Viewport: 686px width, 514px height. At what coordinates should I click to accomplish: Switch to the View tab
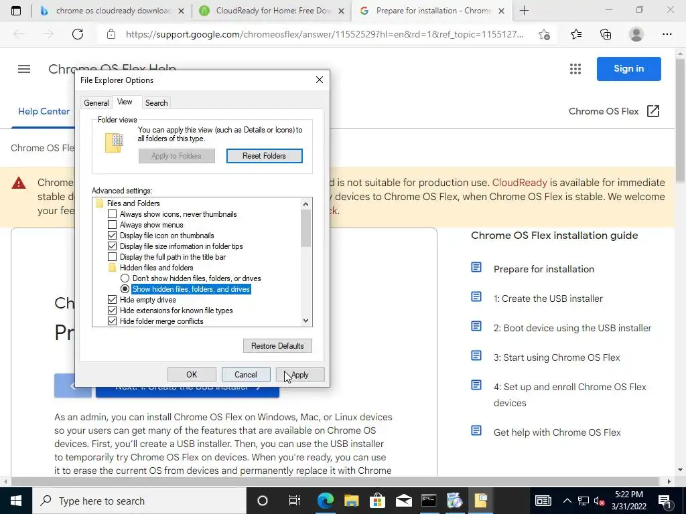tap(125, 102)
